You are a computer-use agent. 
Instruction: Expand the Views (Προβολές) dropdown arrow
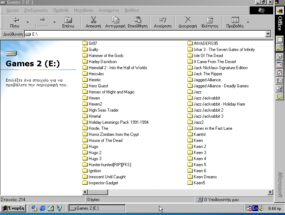(x=248, y=22)
